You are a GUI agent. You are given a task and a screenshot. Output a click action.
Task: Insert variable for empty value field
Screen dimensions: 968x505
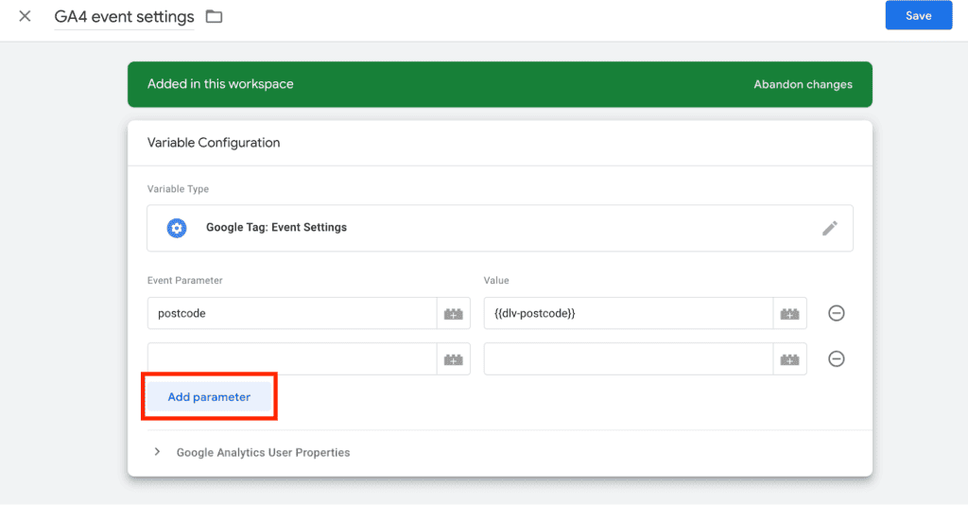click(x=789, y=359)
